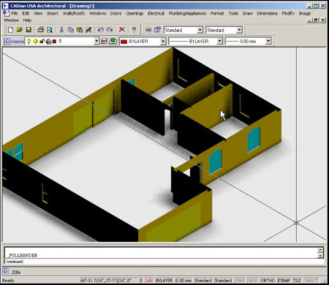Image resolution: width=329 pixels, height=285 pixels.
Task: Click the Print icon
Action: (40, 30)
